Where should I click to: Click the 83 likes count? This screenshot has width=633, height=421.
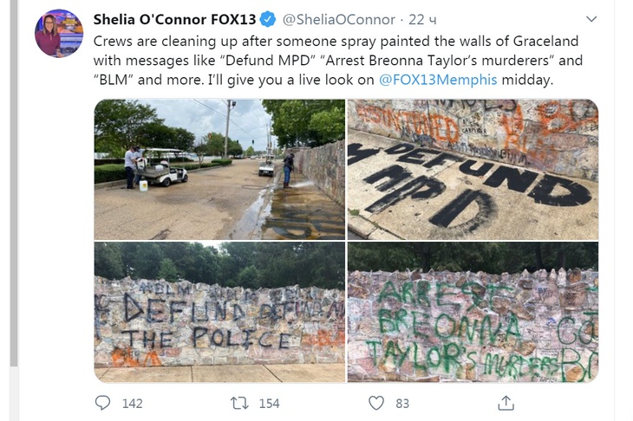pyautogui.click(x=402, y=403)
